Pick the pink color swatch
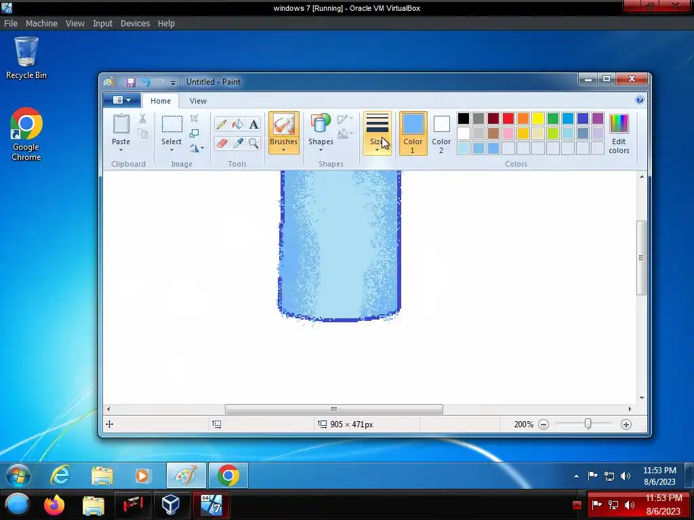The height and width of the screenshot is (520, 694). tap(508, 133)
